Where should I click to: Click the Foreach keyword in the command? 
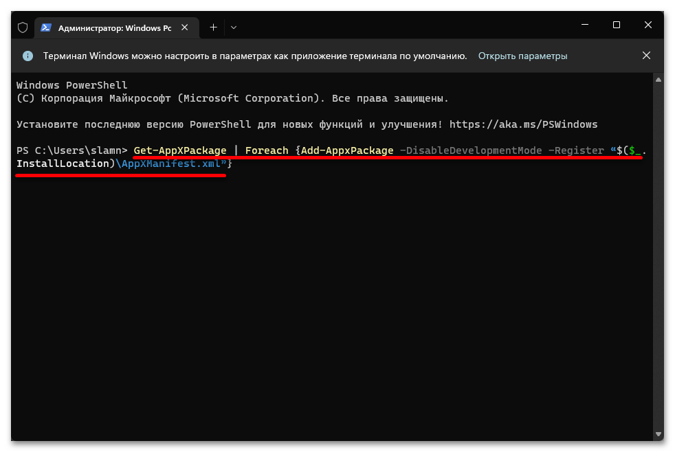pos(267,150)
